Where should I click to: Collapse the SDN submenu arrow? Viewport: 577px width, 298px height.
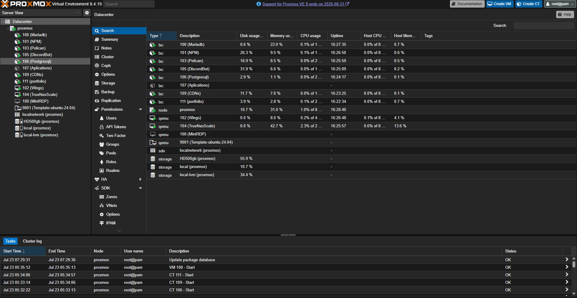pos(140,188)
